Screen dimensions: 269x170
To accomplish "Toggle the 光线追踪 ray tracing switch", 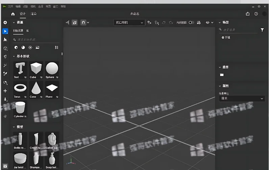I will [191, 22].
